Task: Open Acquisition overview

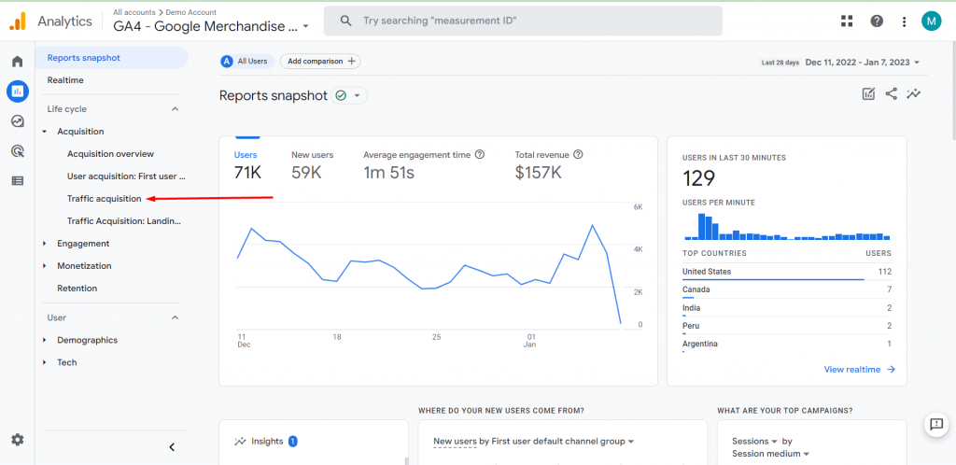Action: pos(110,154)
